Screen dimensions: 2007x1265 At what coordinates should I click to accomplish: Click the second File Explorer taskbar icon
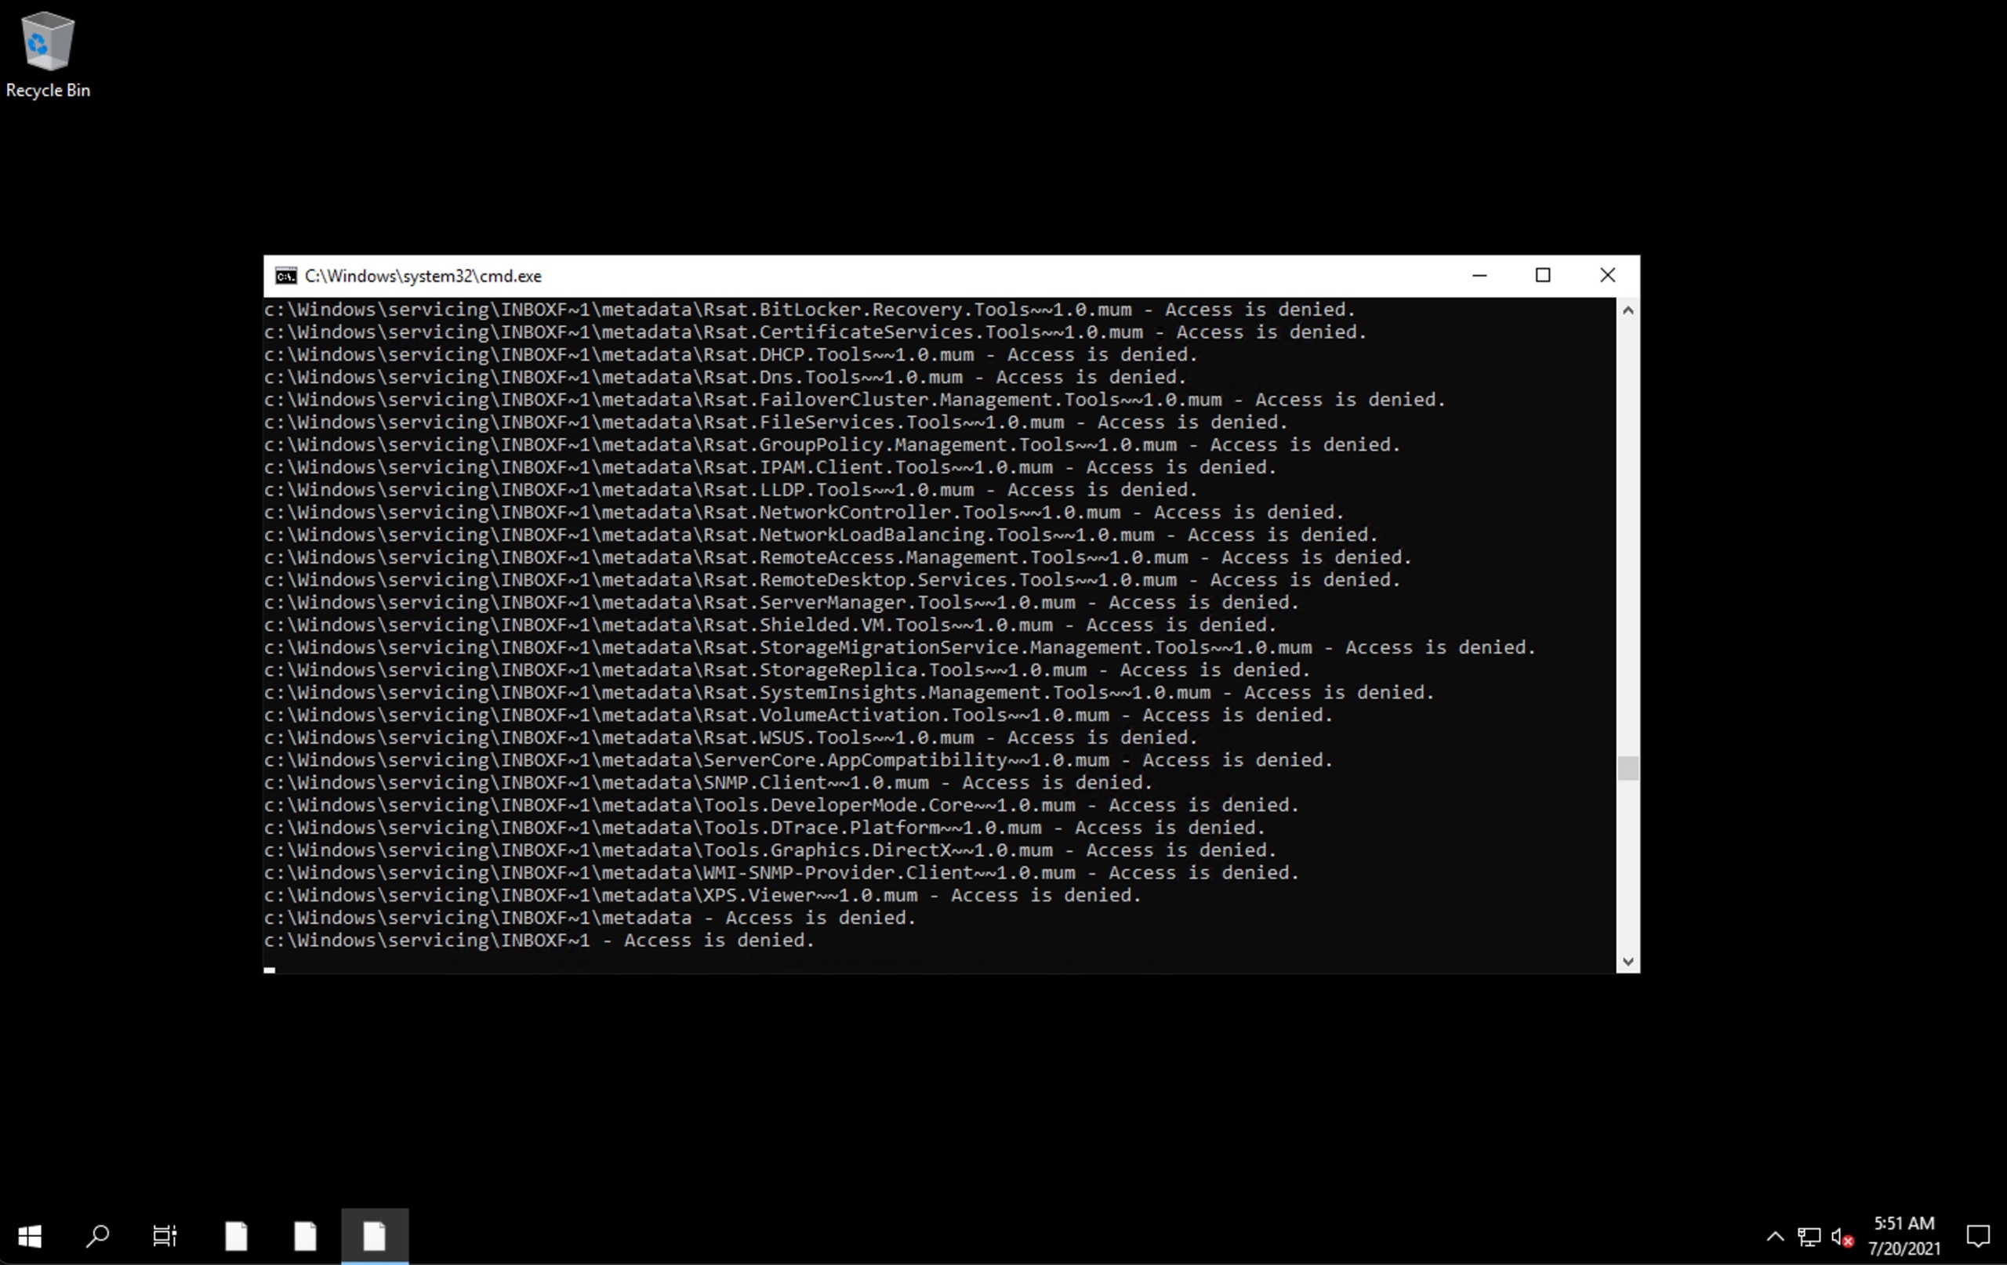coord(305,1236)
